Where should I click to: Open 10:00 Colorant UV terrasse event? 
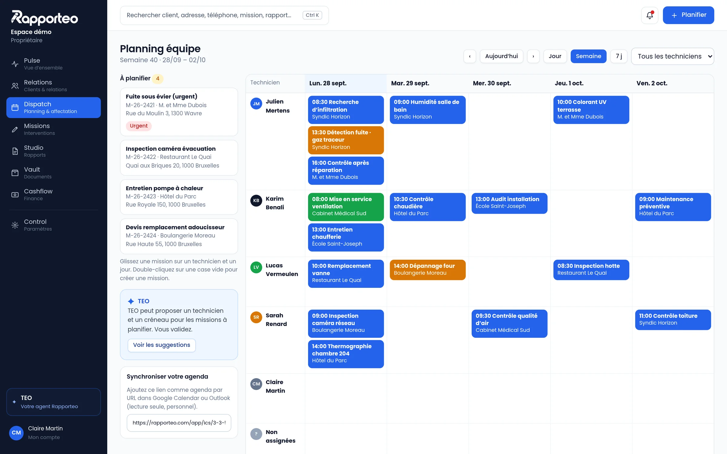[591, 110]
